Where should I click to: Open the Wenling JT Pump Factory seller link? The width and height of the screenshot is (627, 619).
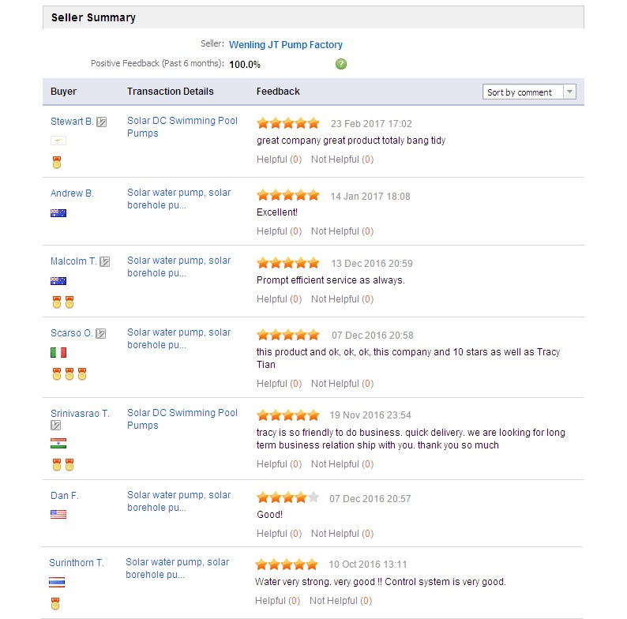tap(286, 45)
